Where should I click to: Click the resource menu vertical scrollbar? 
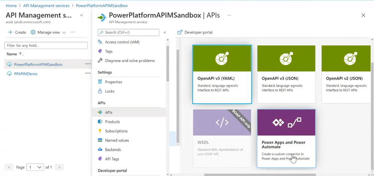click(x=168, y=63)
